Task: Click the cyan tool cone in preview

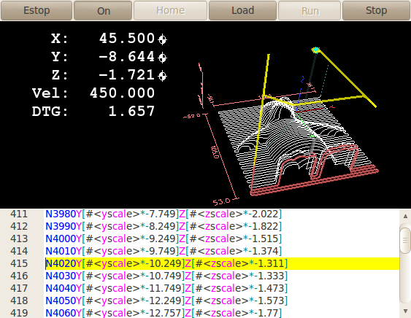Action: [x=316, y=50]
